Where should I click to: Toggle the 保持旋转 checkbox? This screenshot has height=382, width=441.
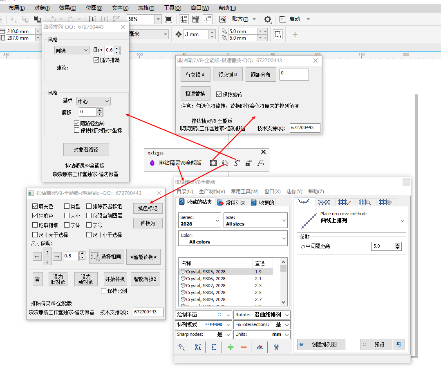[219, 94]
